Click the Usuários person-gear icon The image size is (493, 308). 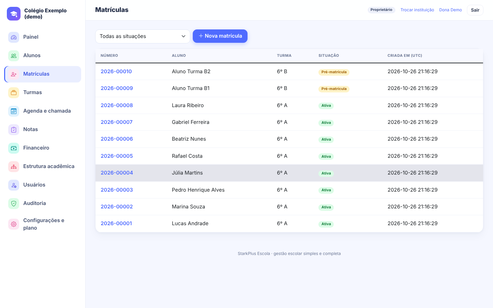[x=14, y=185]
